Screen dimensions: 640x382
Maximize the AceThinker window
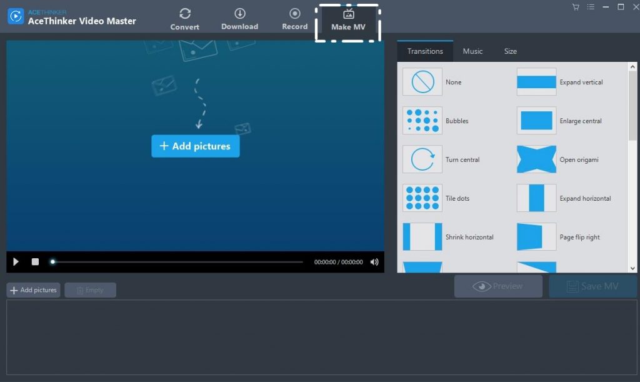(x=621, y=7)
